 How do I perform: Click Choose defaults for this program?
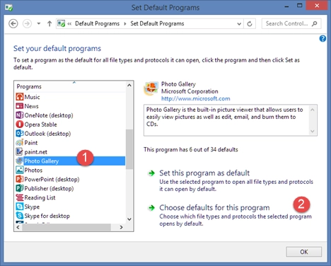pos(214,207)
